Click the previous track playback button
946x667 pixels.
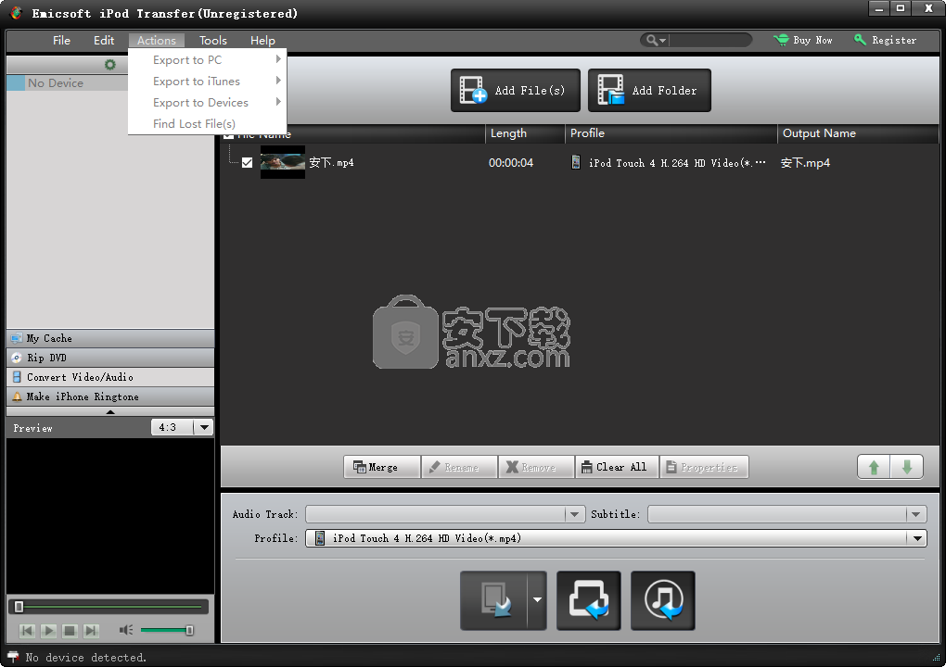pyautogui.click(x=27, y=631)
